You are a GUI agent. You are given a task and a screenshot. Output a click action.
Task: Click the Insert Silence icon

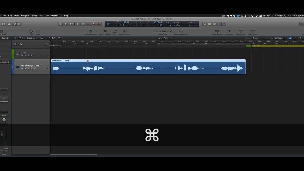click(252, 31)
